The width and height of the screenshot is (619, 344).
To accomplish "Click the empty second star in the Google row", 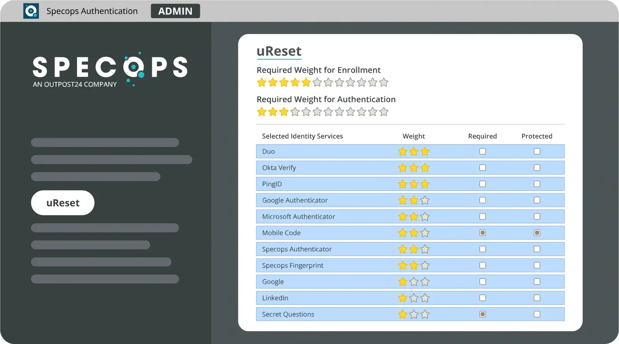I will click(414, 281).
